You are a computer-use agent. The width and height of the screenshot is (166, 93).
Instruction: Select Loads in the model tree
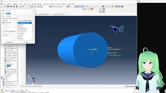point(9,66)
